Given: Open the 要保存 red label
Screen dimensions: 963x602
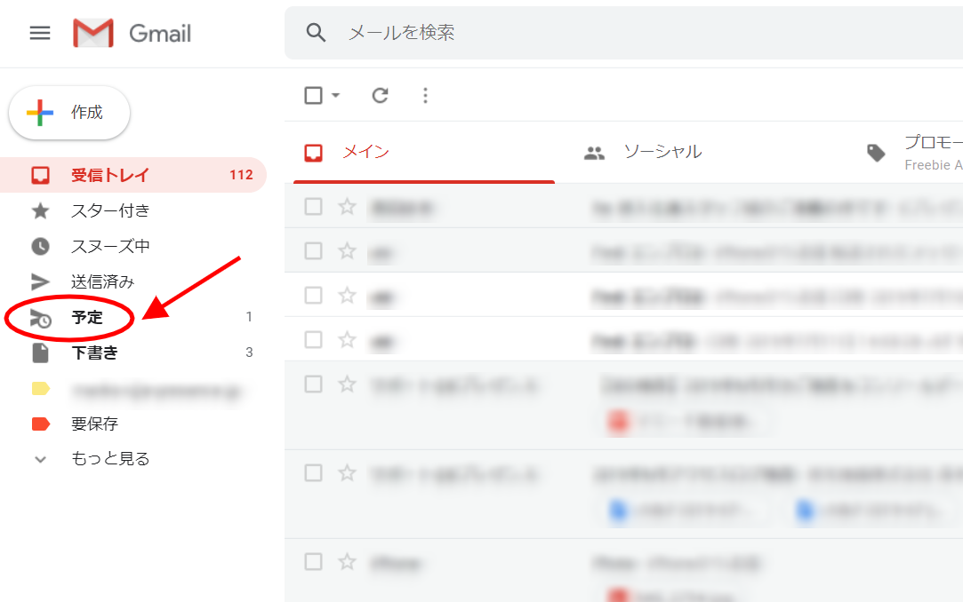Looking at the screenshot, I should pos(94,424).
